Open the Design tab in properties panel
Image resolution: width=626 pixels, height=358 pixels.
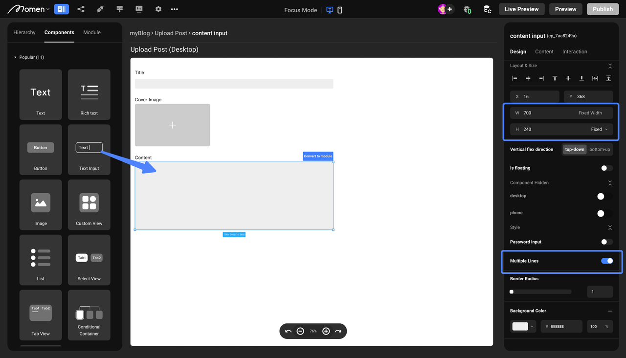[x=518, y=51]
